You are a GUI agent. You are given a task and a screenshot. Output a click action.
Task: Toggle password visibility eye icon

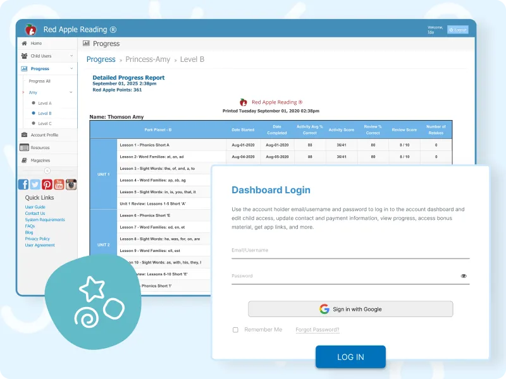coord(464,276)
